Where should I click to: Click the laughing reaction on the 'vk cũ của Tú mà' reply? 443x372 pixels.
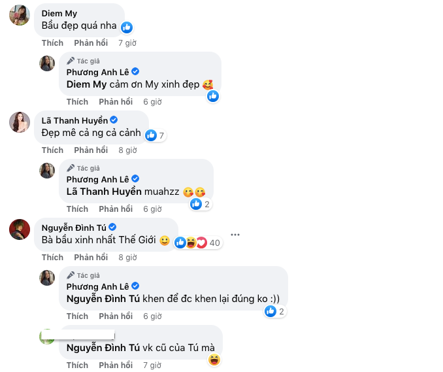tap(214, 360)
